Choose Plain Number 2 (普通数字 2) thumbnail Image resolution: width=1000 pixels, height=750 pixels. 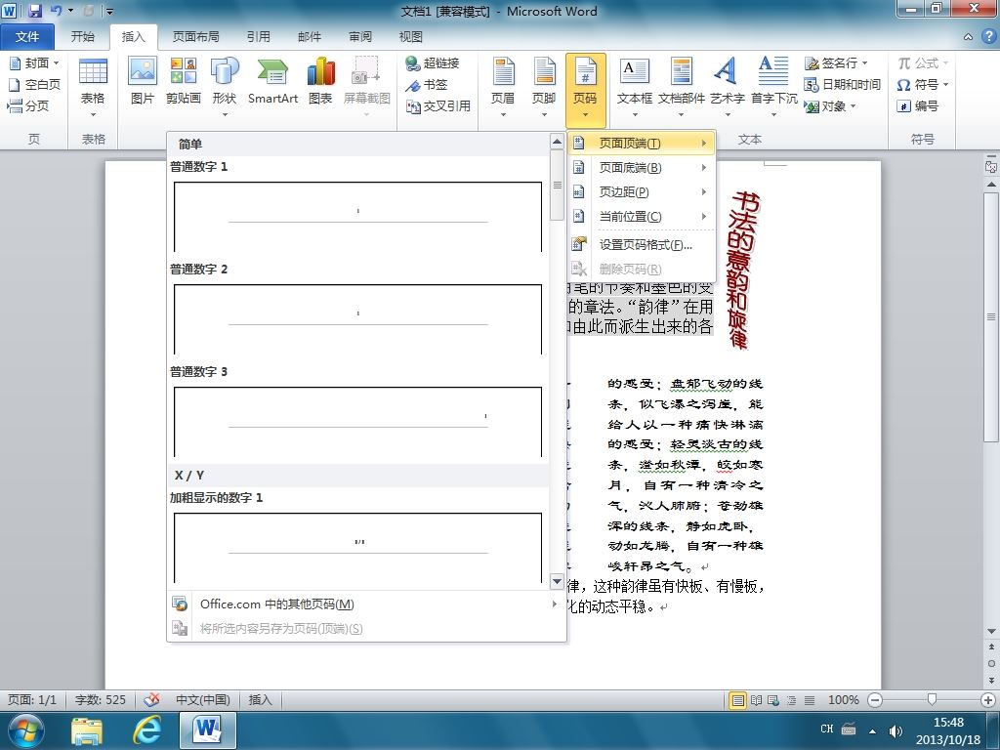click(x=357, y=319)
